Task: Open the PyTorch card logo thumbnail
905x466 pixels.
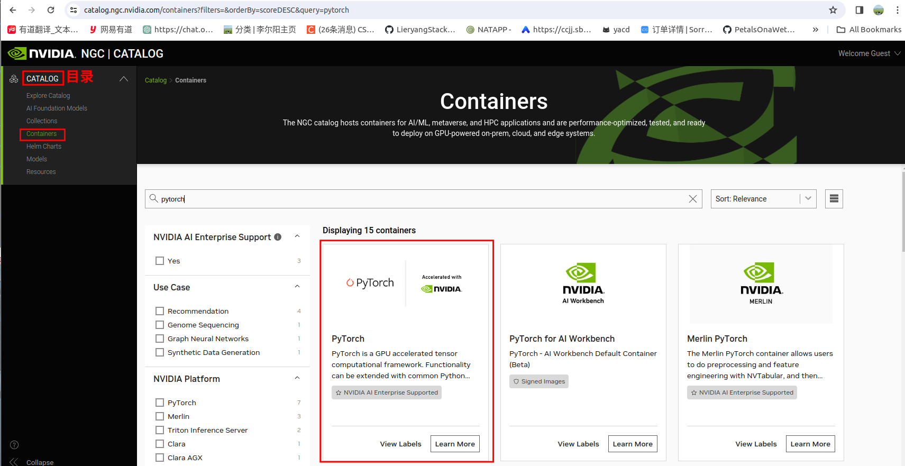Action: (x=406, y=283)
